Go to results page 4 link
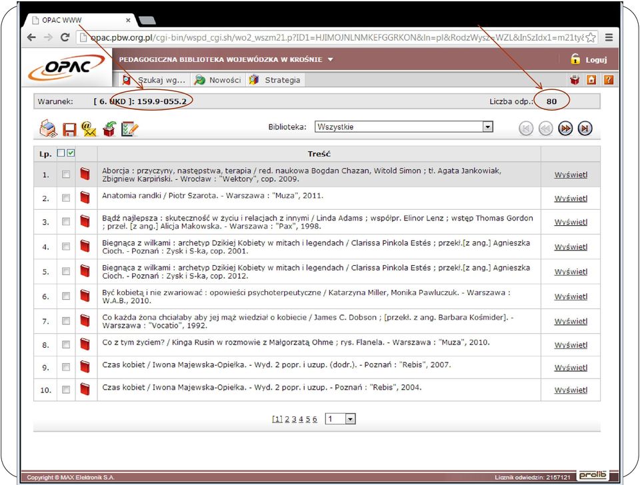Viewport: 640px width, 485px height. coord(301,419)
